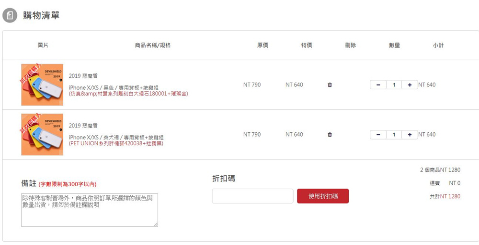Increase quantity of the first cart item
Screen dimensions: 479x245
click(x=410, y=85)
